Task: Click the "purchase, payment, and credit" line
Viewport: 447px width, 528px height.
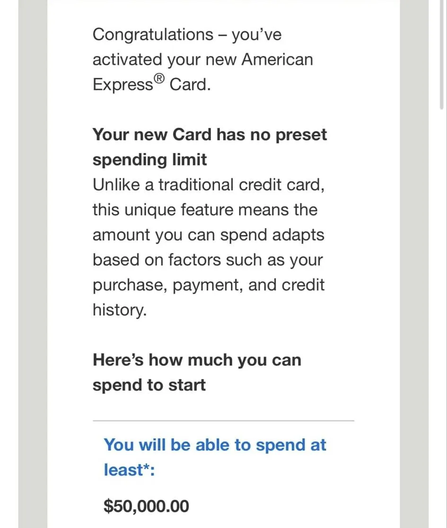Action: point(209,285)
